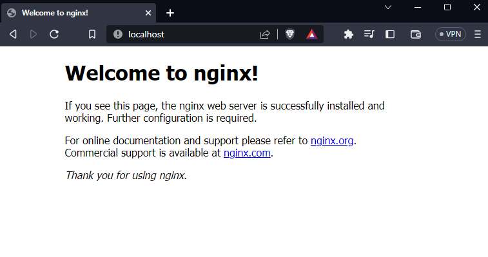Toggle the sidebar panel
This screenshot has width=488, height=257.
pos(390,34)
